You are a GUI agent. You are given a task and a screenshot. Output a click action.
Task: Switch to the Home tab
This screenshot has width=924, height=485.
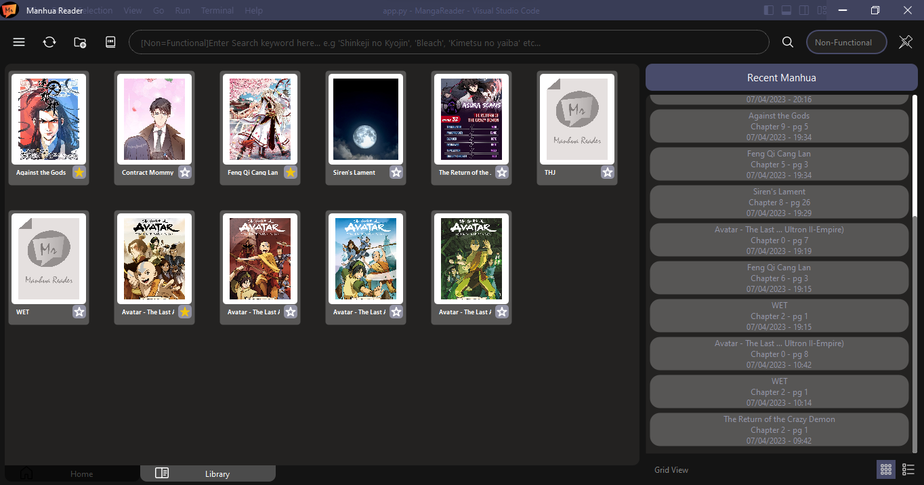click(72, 473)
